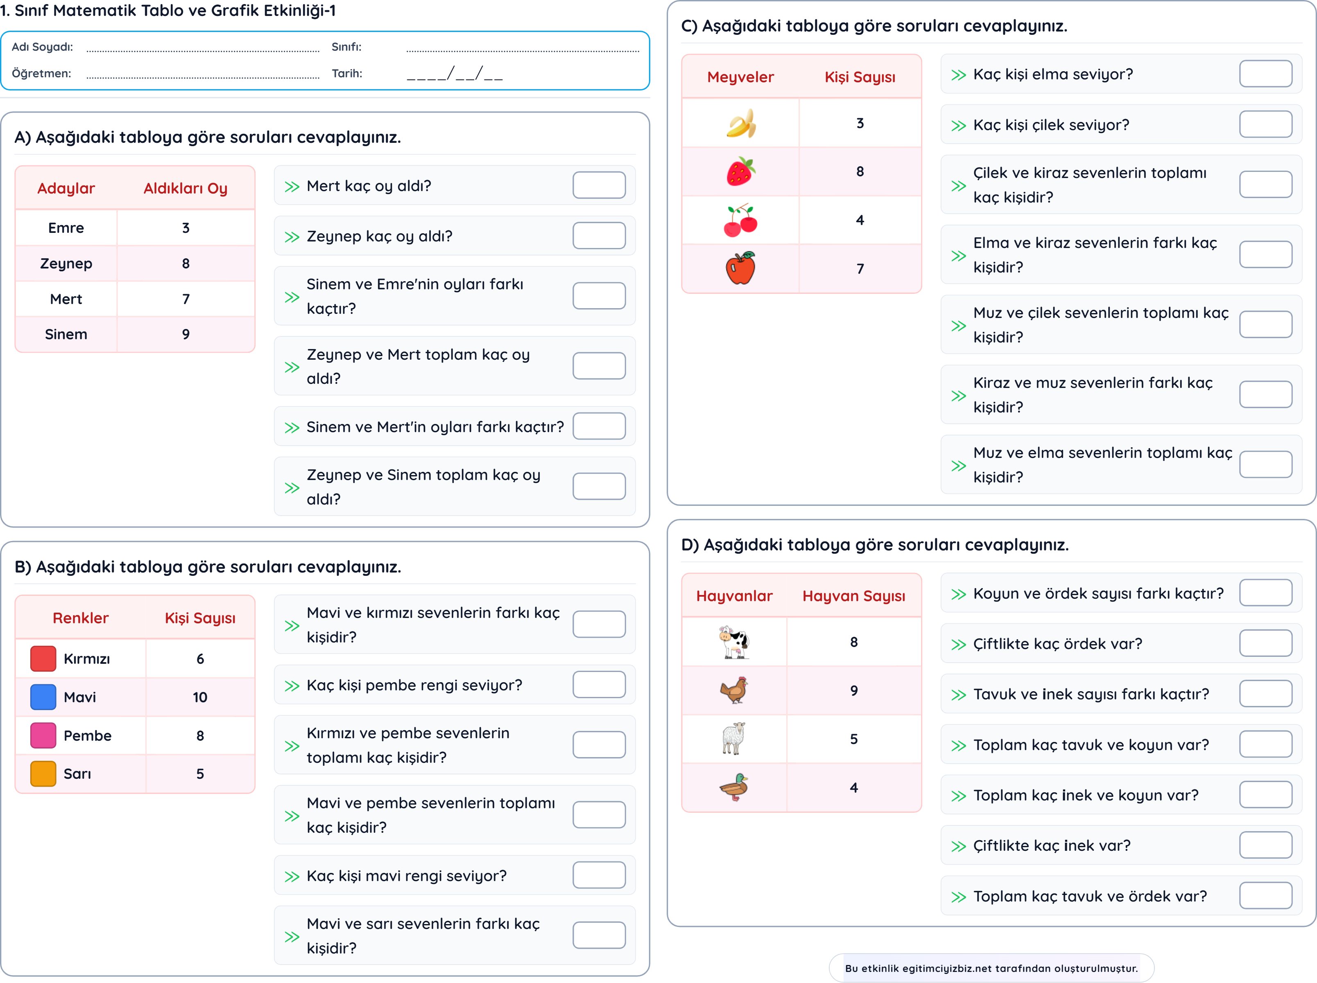Click answer box for 'Toplam kaç tavuk ve ördek var?'
This screenshot has height=983, width=1317.
[x=1266, y=895]
